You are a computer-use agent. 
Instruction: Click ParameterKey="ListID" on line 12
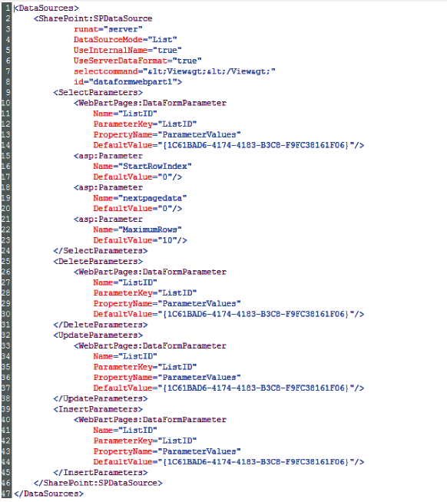[x=145, y=124]
